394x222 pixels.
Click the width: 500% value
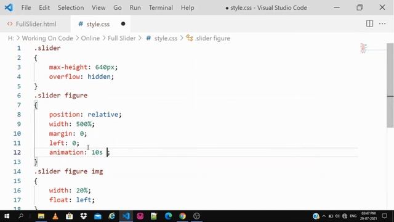(84, 124)
